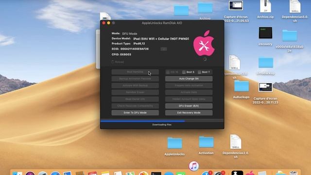Open the AuBackups folder
The width and height of the screenshot is (311, 175).
(x=242, y=86)
